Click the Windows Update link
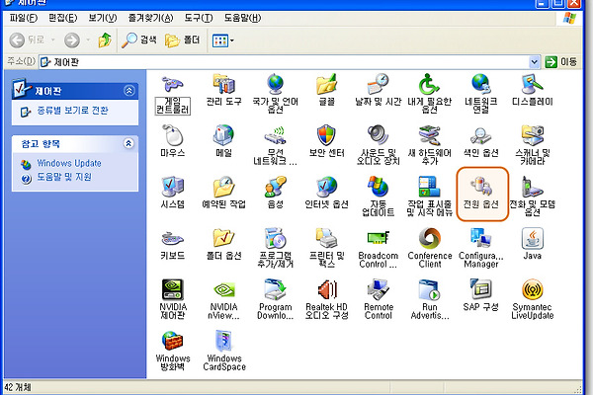This screenshot has width=593, height=395. [68, 163]
